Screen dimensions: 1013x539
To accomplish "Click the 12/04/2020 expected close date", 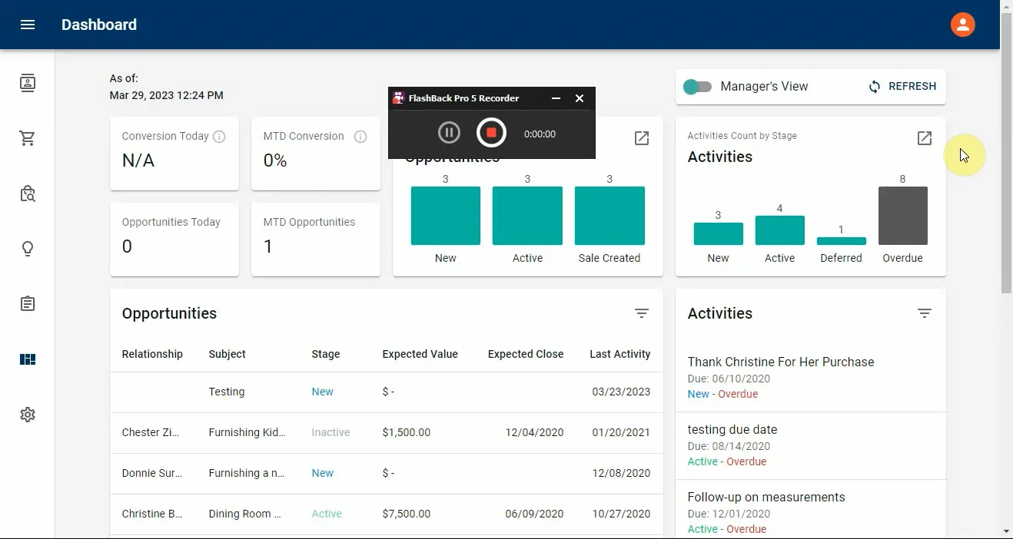I will 534,432.
